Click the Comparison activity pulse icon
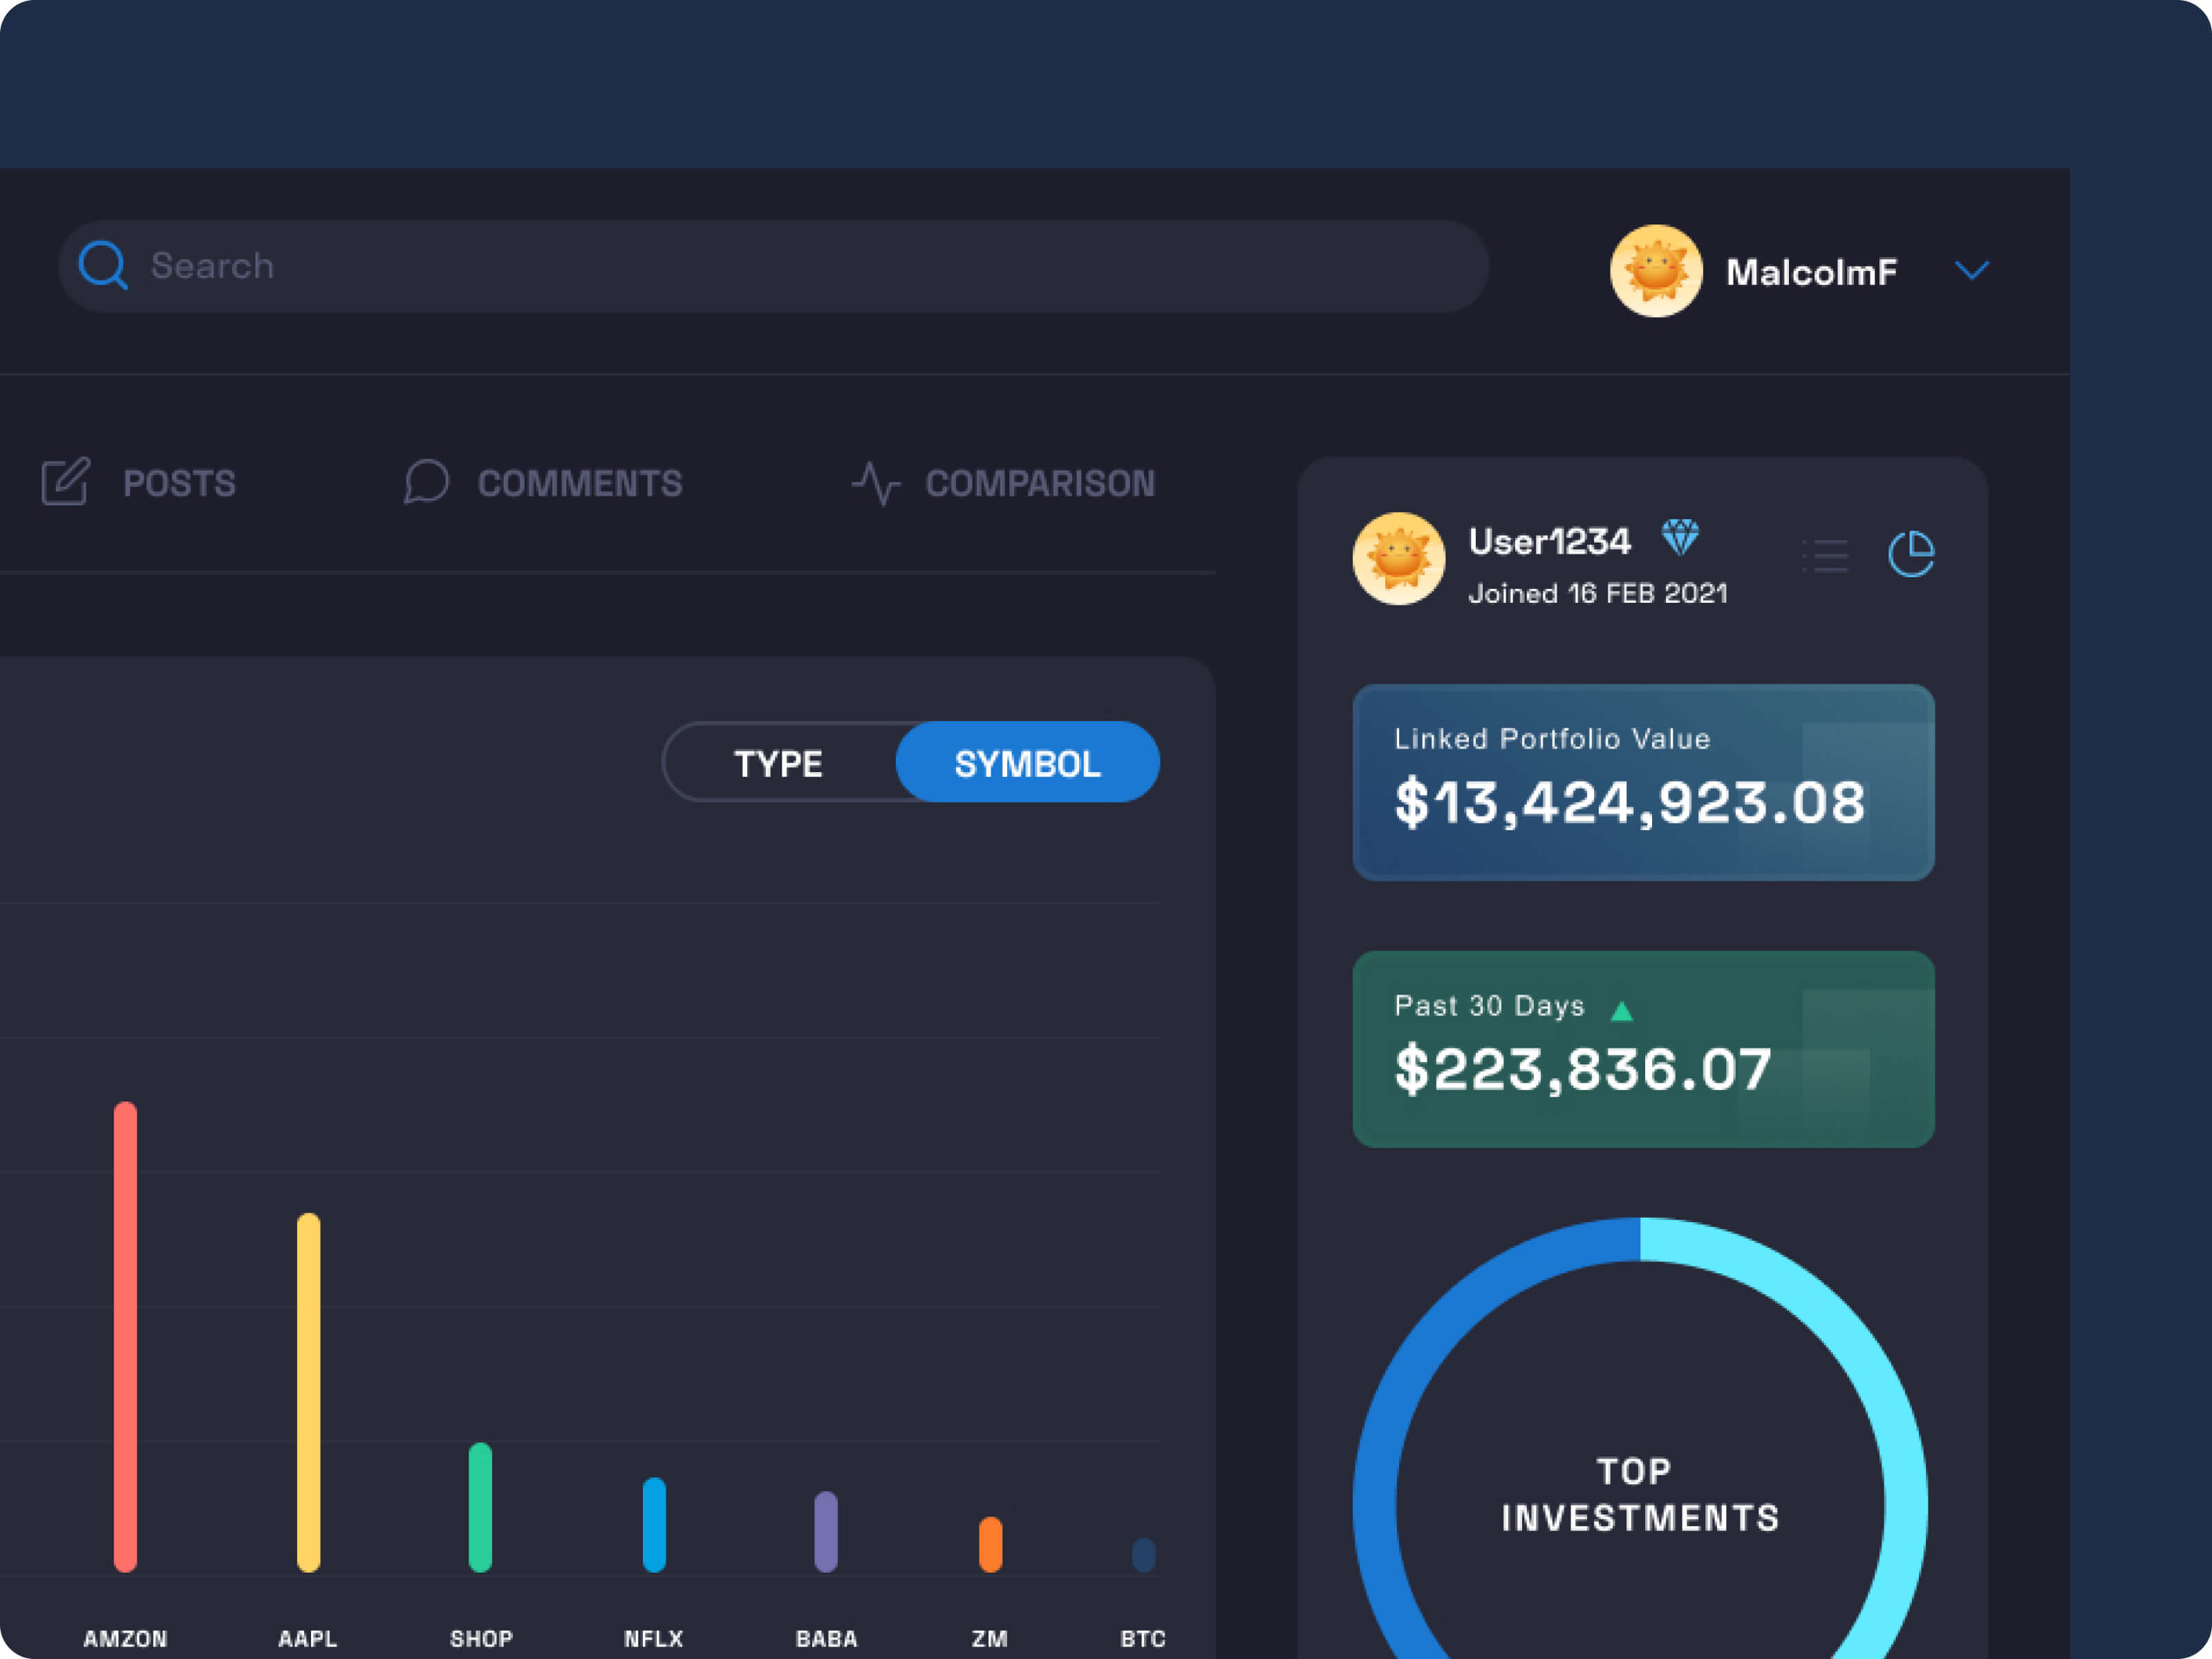The height and width of the screenshot is (1659, 2212). click(876, 483)
